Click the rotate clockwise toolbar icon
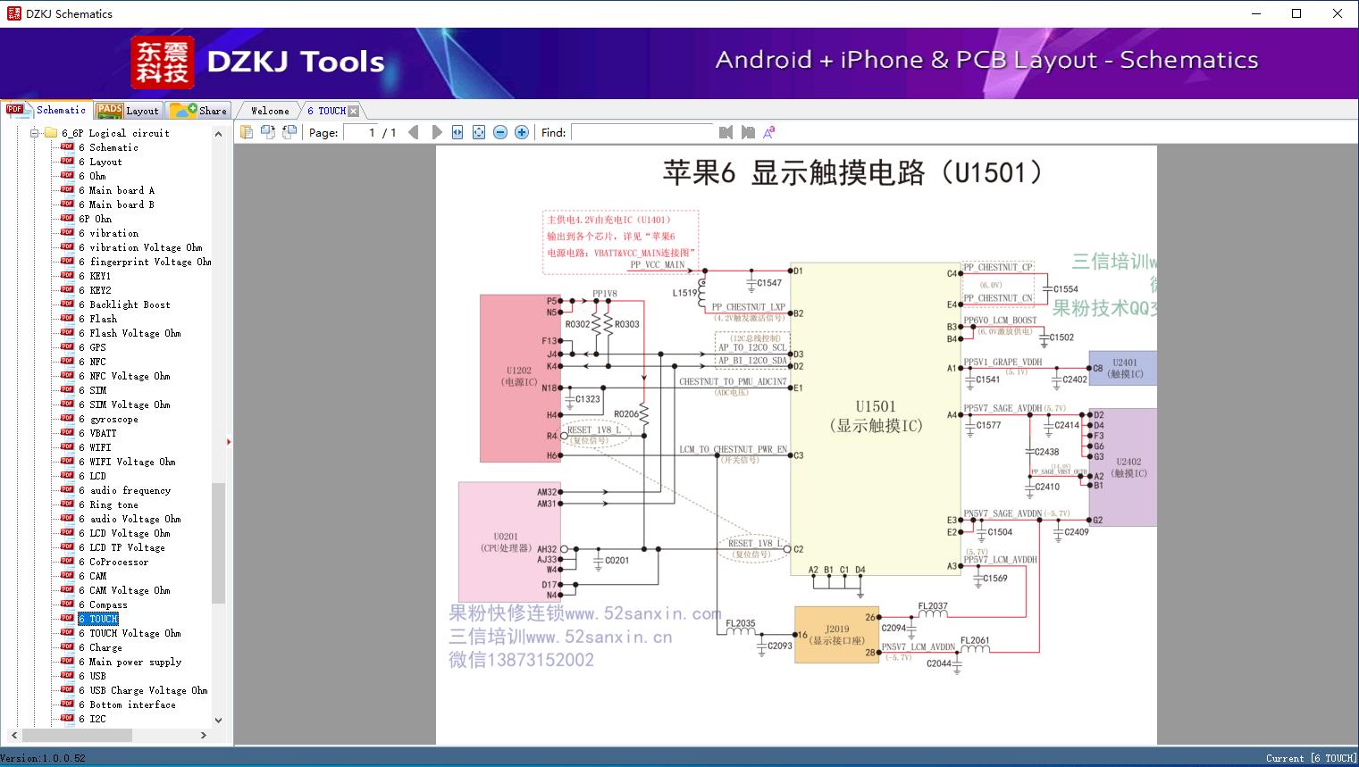1359x767 pixels. pyautogui.click(x=289, y=132)
